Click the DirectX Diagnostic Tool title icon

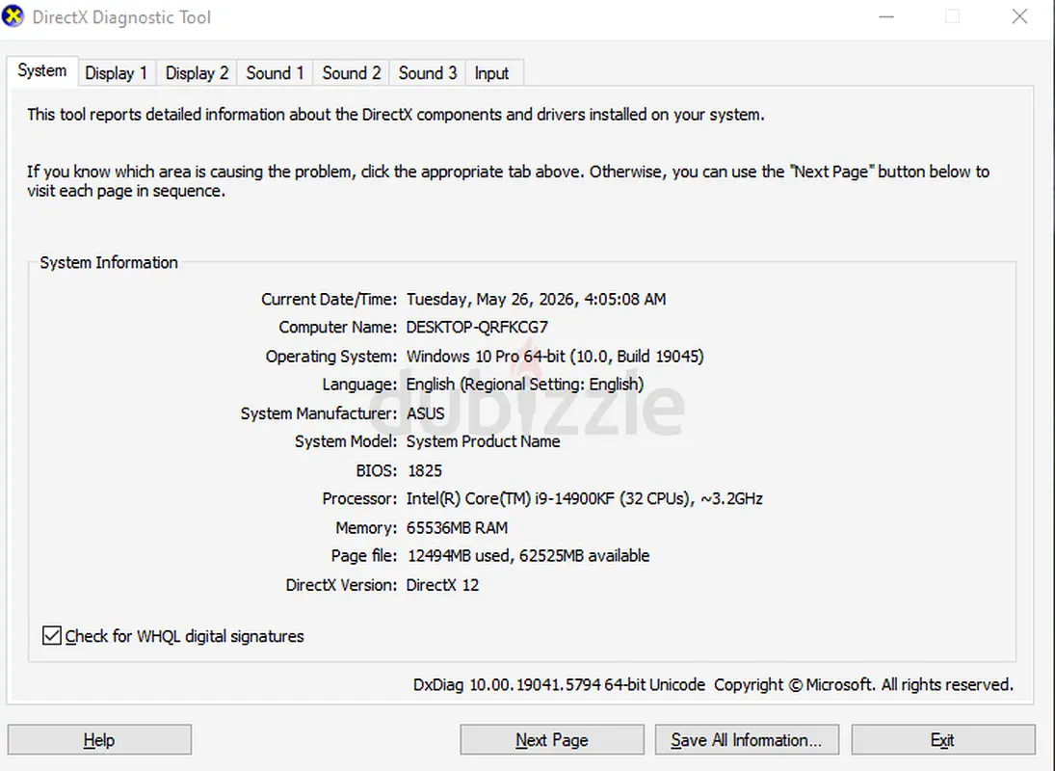[x=13, y=16]
